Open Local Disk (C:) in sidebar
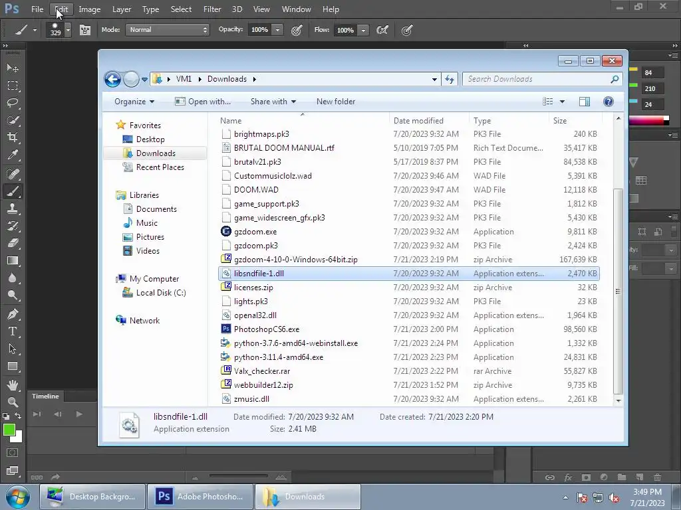Image resolution: width=681 pixels, height=510 pixels. pos(161,293)
